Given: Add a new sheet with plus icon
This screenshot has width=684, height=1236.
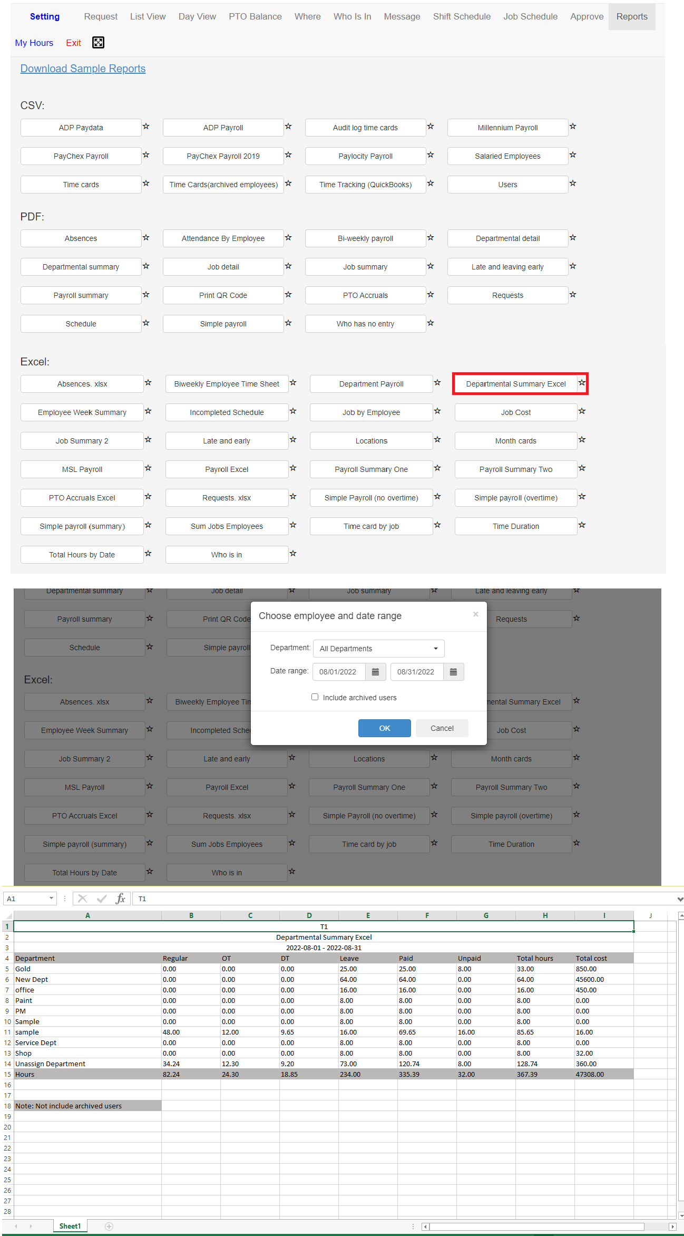Looking at the screenshot, I should pos(109,1227).
